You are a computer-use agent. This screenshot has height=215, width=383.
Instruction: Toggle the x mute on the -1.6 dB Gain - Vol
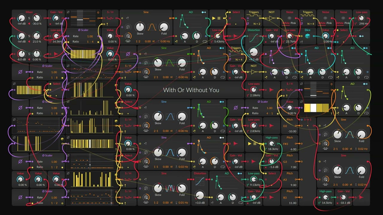pyautogui.click(x=265, y=167)
